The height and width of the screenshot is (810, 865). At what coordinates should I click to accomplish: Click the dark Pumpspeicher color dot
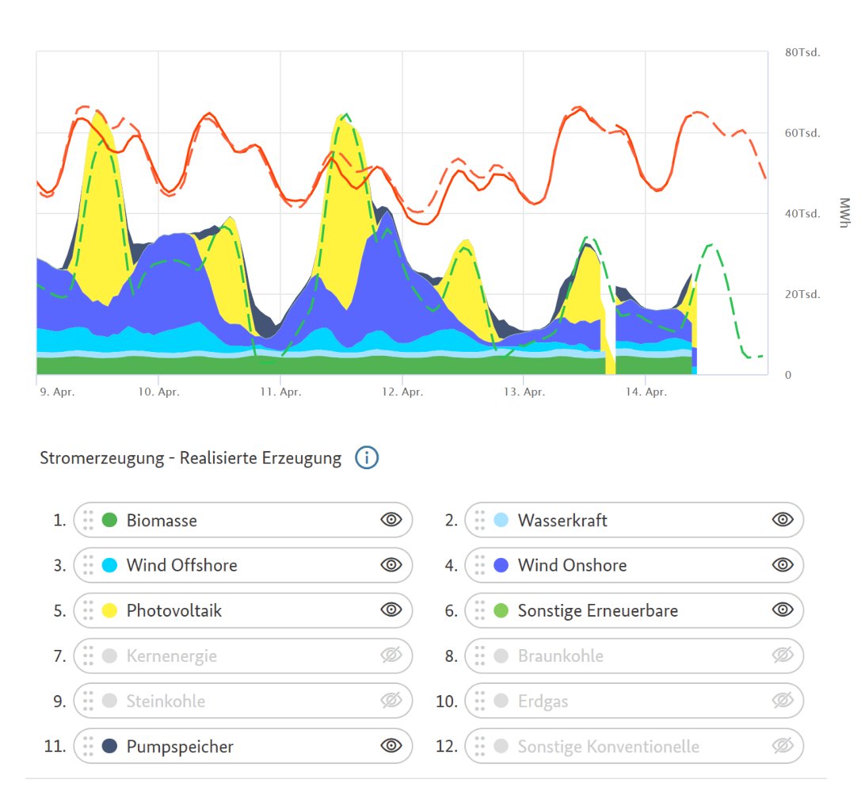(110, 747)
